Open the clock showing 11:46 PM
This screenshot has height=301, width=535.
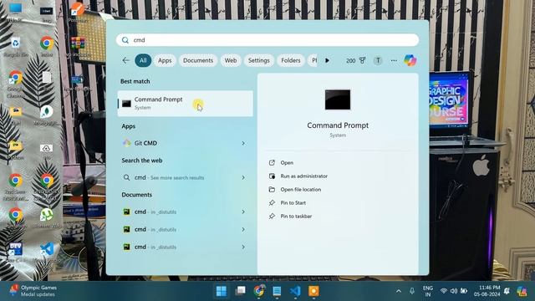tap(487, 291)
